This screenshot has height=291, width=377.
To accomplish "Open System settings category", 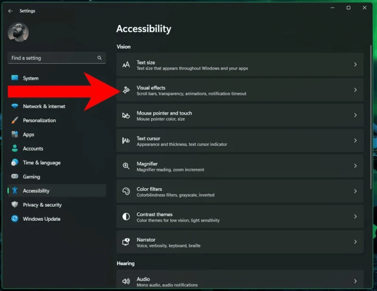I will pyautogui.click(x=57, y=78).
